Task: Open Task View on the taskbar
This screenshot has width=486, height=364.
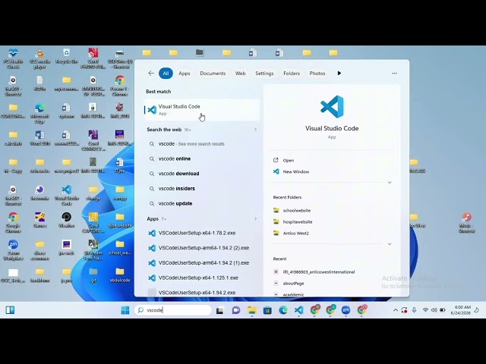Action: pyautogui.click(x=219, y=310)
